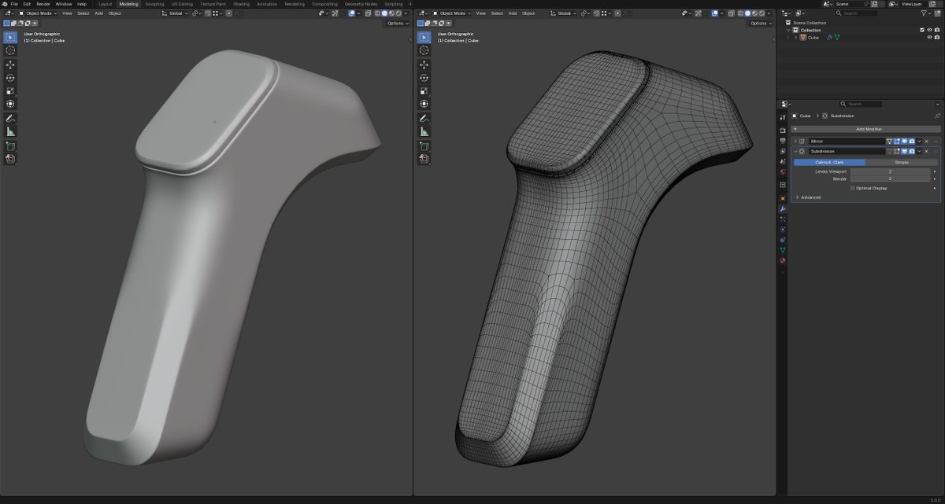
Task: Toggle Mirror modifier render camera icon
Action: click(912, 141)
